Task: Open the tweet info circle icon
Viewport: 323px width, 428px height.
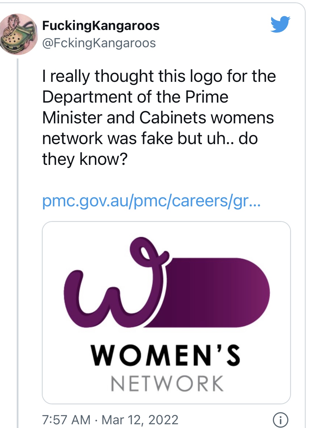Action: pos(280,420)
